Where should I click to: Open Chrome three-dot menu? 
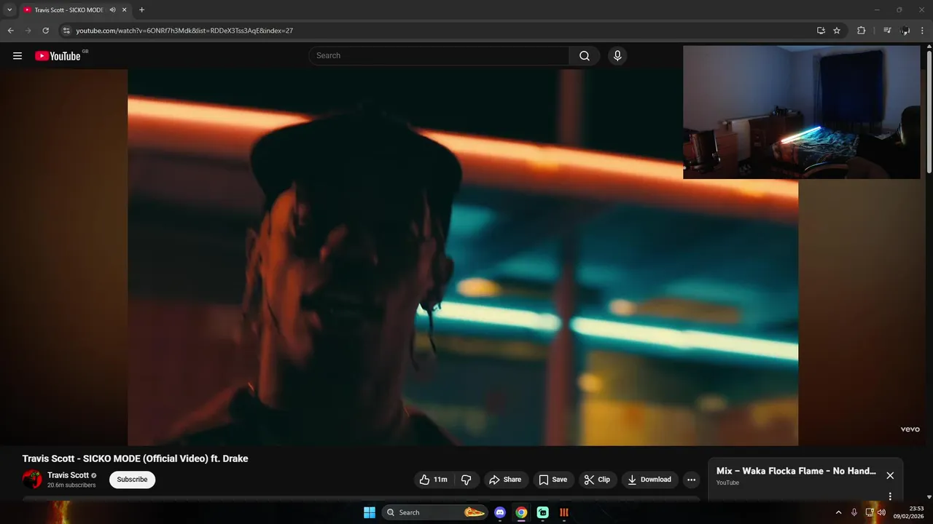[x=923, y=31]
